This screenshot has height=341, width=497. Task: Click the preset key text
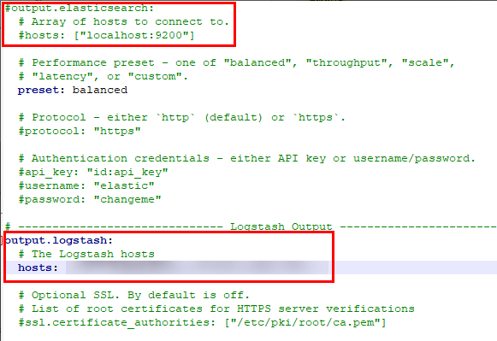38,91
